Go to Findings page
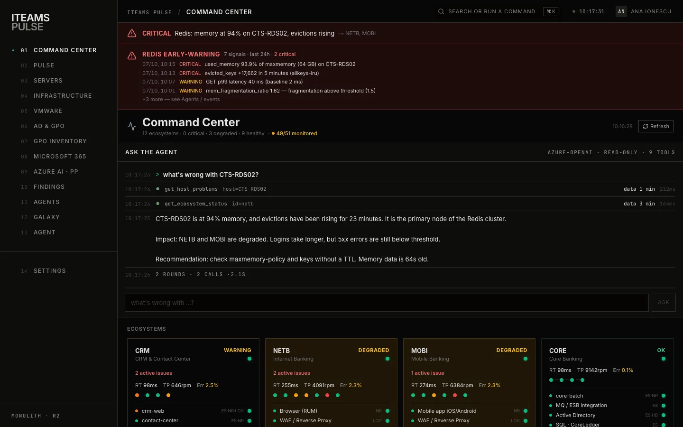Viewport: 683px width, 427px height. click(59, 187)
